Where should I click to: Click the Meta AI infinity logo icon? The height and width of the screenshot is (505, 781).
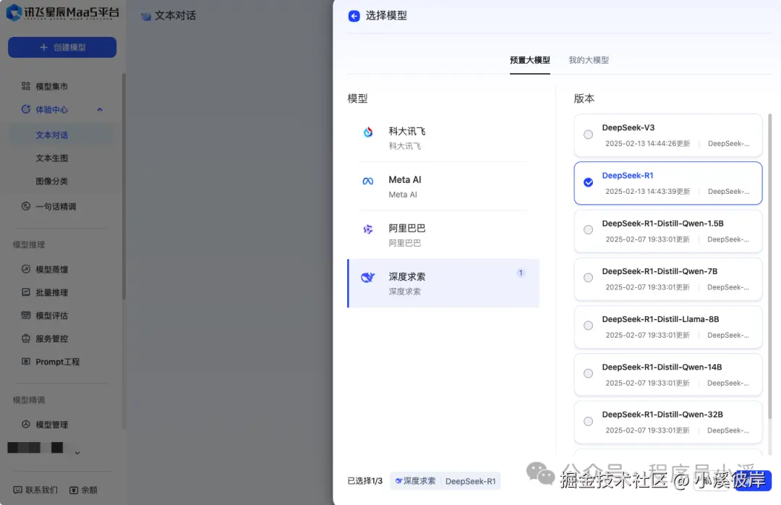pyautogui.click(x=368, y=181)
